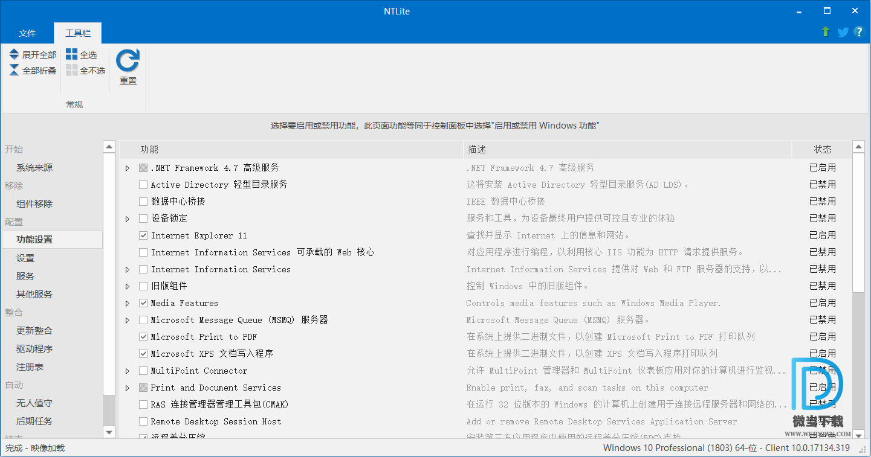
Task: Check the 设备锁定 checkbox
Action: [x=143, y=219]
